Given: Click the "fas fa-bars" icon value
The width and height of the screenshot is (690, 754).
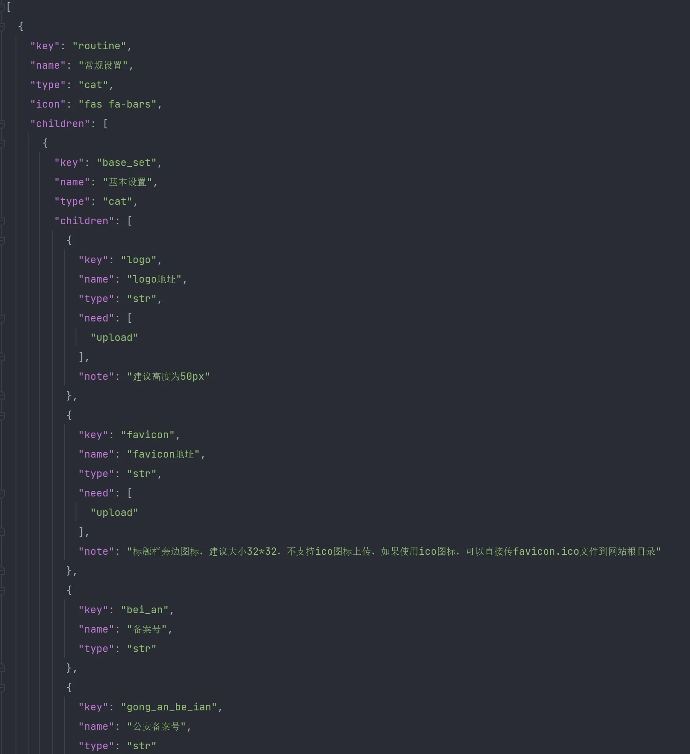Looking at the screenshot, I should tap(118, 104).
